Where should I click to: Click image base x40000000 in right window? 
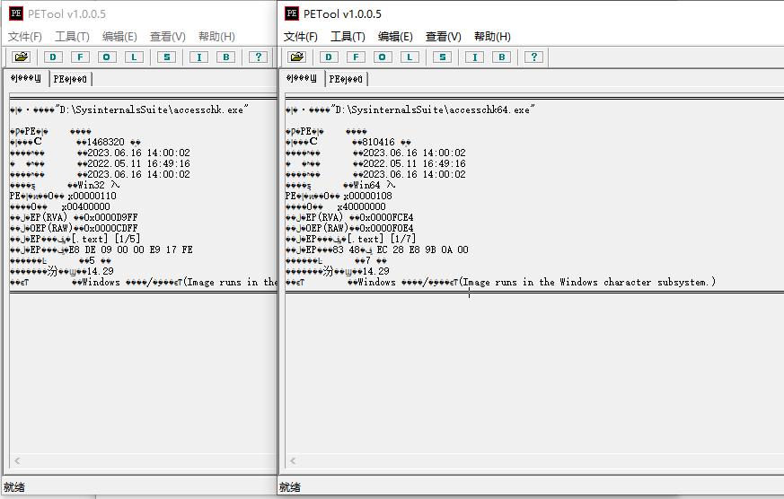pyautogui.click(x=361, y=206)
